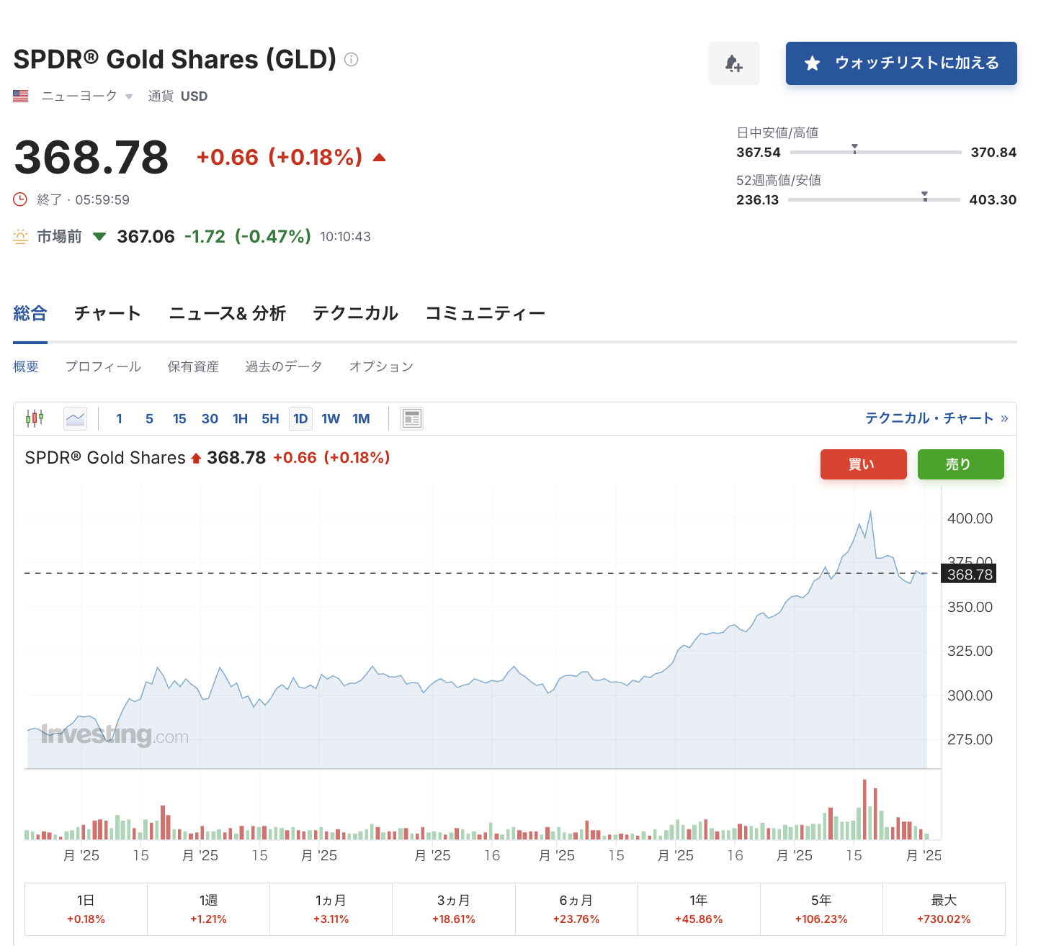Add GLD to watchlist with ウォッチリストに加える
The height and width of the screenshot is (946, 1046).
(x=901, y=63)
